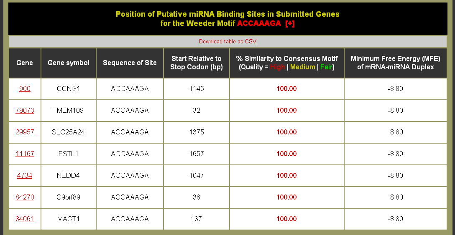Expand the [+] next to ACCAAAGA motif
455x235 pixels.
click(x=290, y=23)
